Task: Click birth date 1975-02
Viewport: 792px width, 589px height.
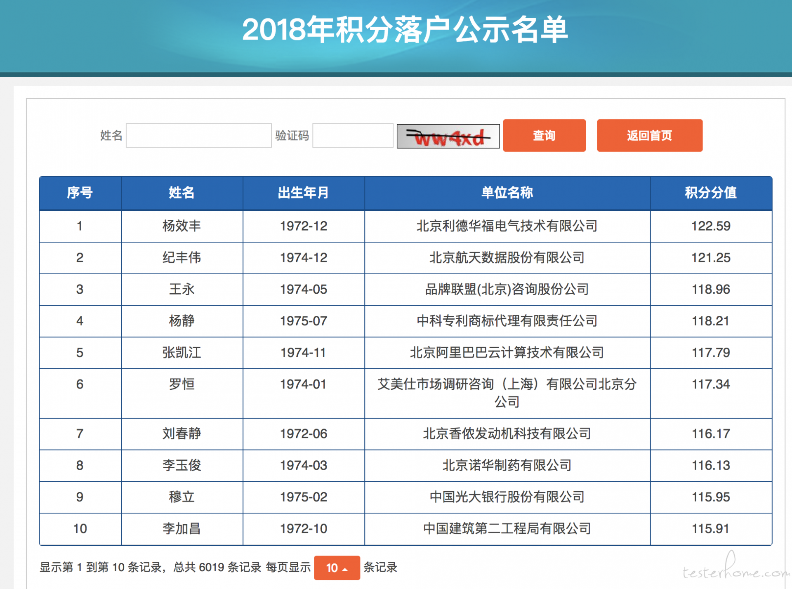Action: pos(304,497)
